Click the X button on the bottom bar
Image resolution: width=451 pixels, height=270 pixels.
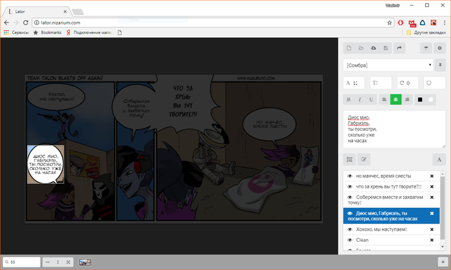tap(443, 262)
